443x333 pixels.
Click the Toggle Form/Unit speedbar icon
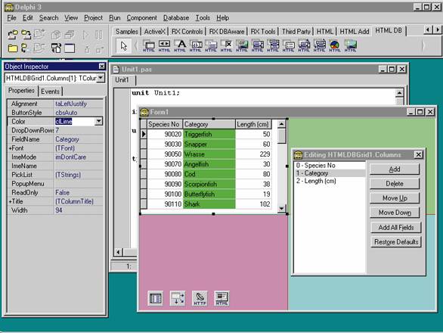pos(56,48)
